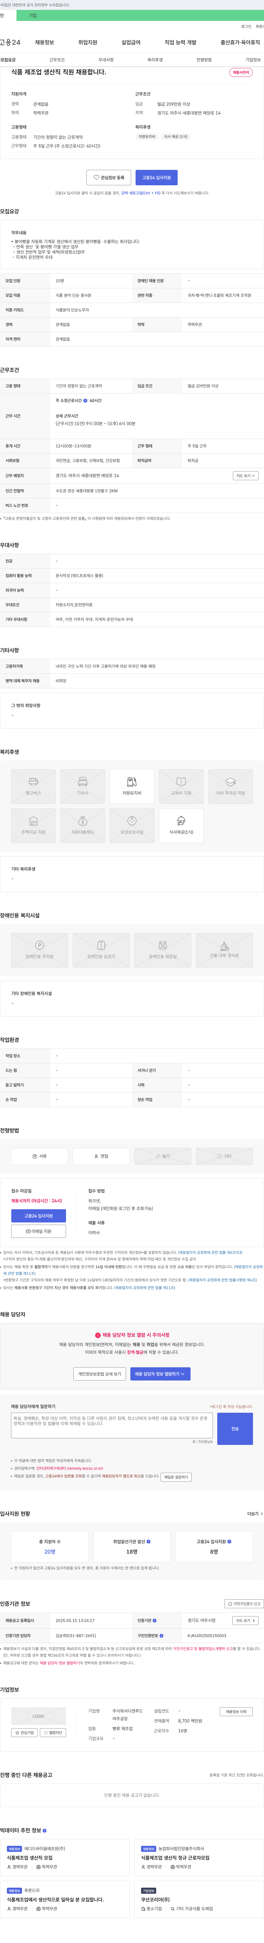Click the 관심정보 등록 heart button
The width and height of the screenshot is (264, 1943).
coord(109,177)
